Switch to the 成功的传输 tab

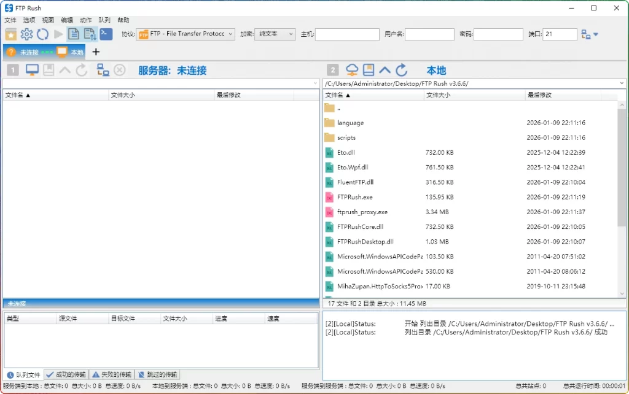[x=66, y=374]
